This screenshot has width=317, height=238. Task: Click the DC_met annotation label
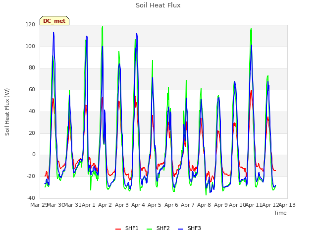pos(54,21)
